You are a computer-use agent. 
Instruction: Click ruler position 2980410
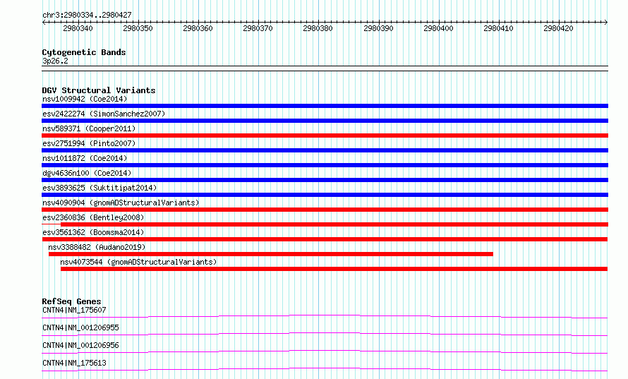498,28
